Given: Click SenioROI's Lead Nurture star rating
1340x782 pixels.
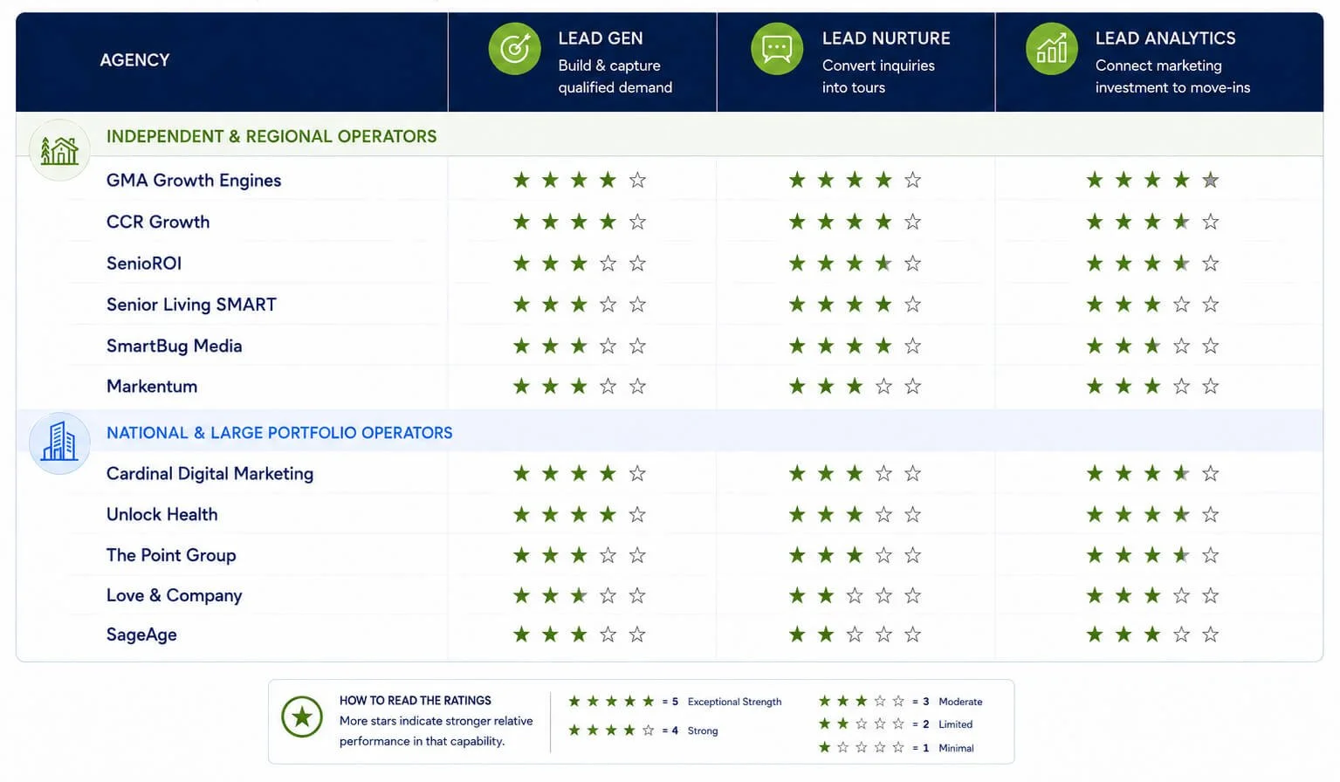Looking at the screenshot, I should click(855, 263).
